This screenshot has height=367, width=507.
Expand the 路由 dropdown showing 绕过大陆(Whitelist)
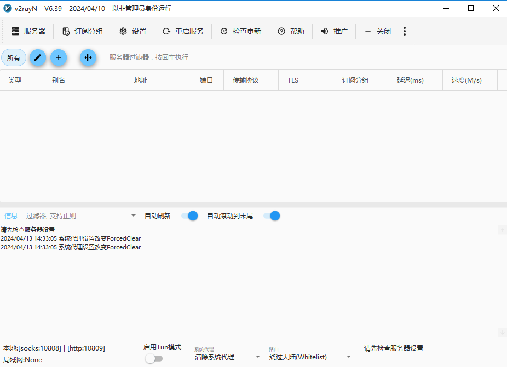point(310,357)
